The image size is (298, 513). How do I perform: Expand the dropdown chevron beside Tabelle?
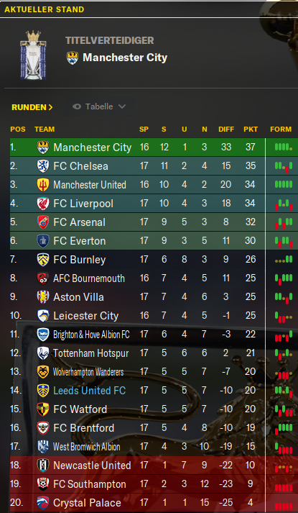pos(122,106)
